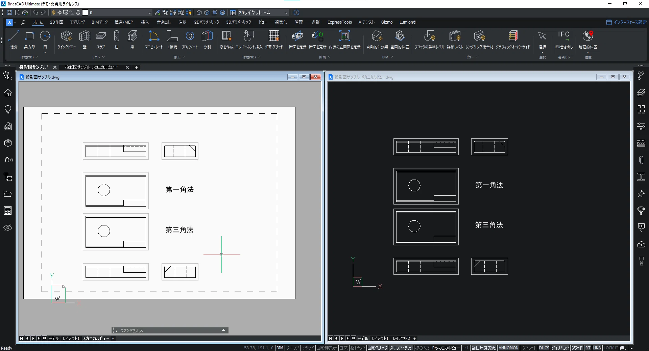This screenshot has height=351, width=649.
Task: Switch to レイアウト1 in left drawing window
Action: (x=71, y=339)
